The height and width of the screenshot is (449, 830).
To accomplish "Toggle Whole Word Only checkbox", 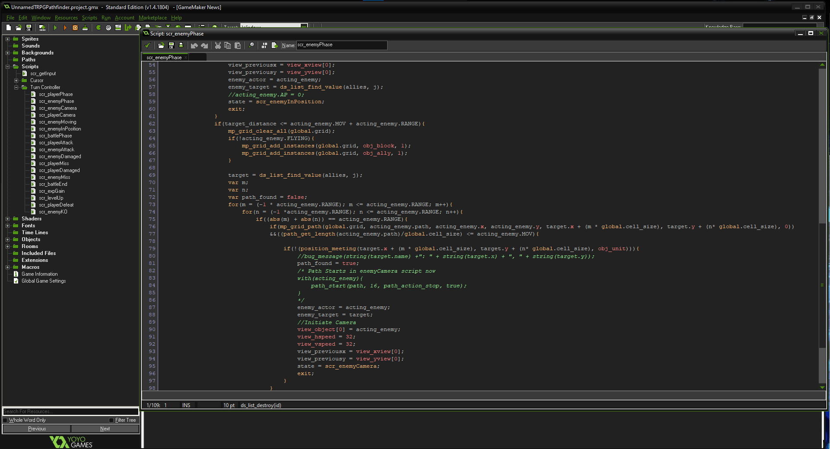I will (6, 420).
